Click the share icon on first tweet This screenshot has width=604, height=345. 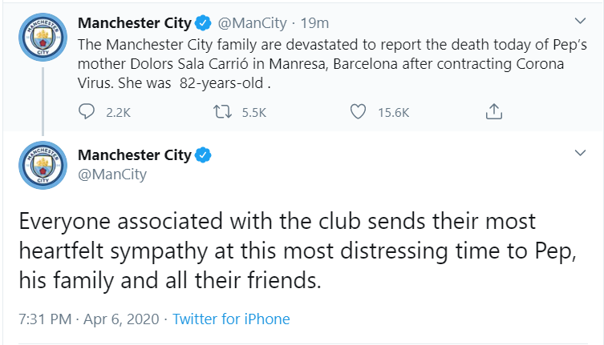point(494,113)
